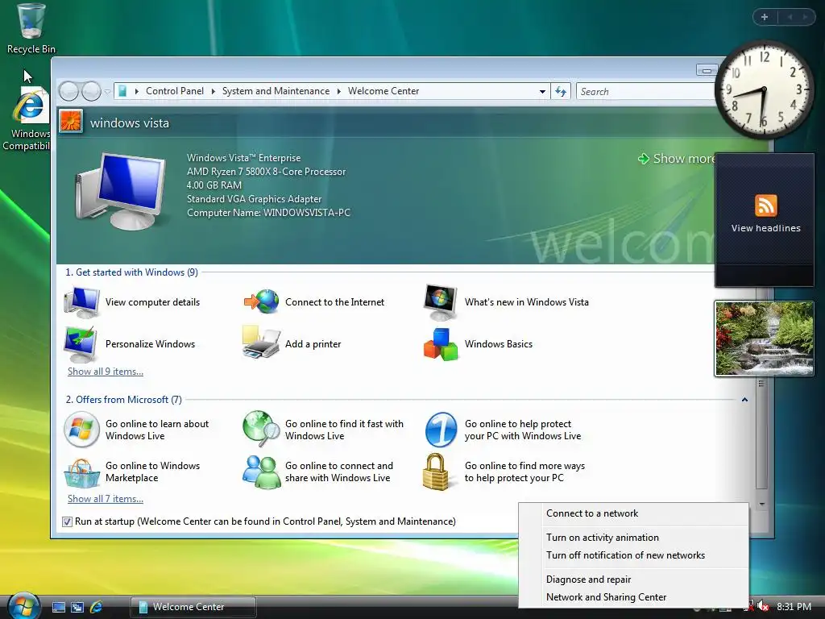
Task: Click the padlock find more ways to protect offer
Action: click(436, 472)
